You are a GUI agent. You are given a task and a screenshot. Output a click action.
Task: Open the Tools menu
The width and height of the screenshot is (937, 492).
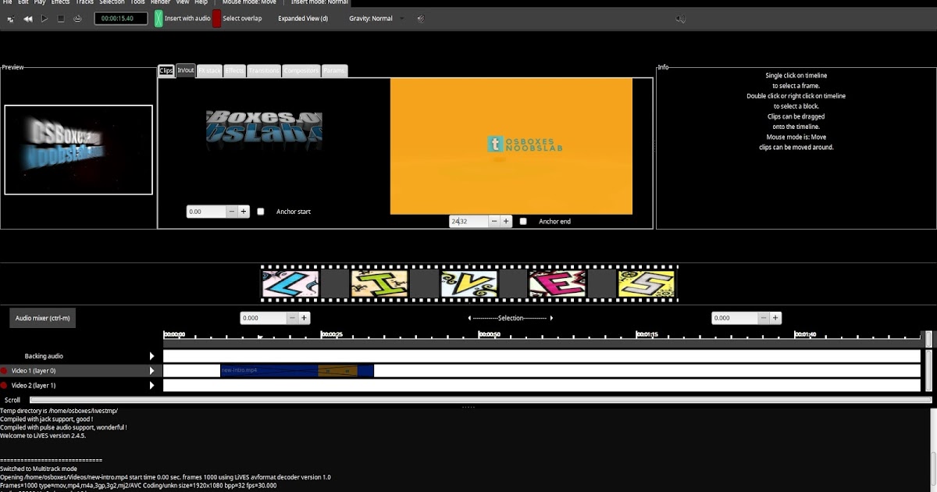[137, 2]
